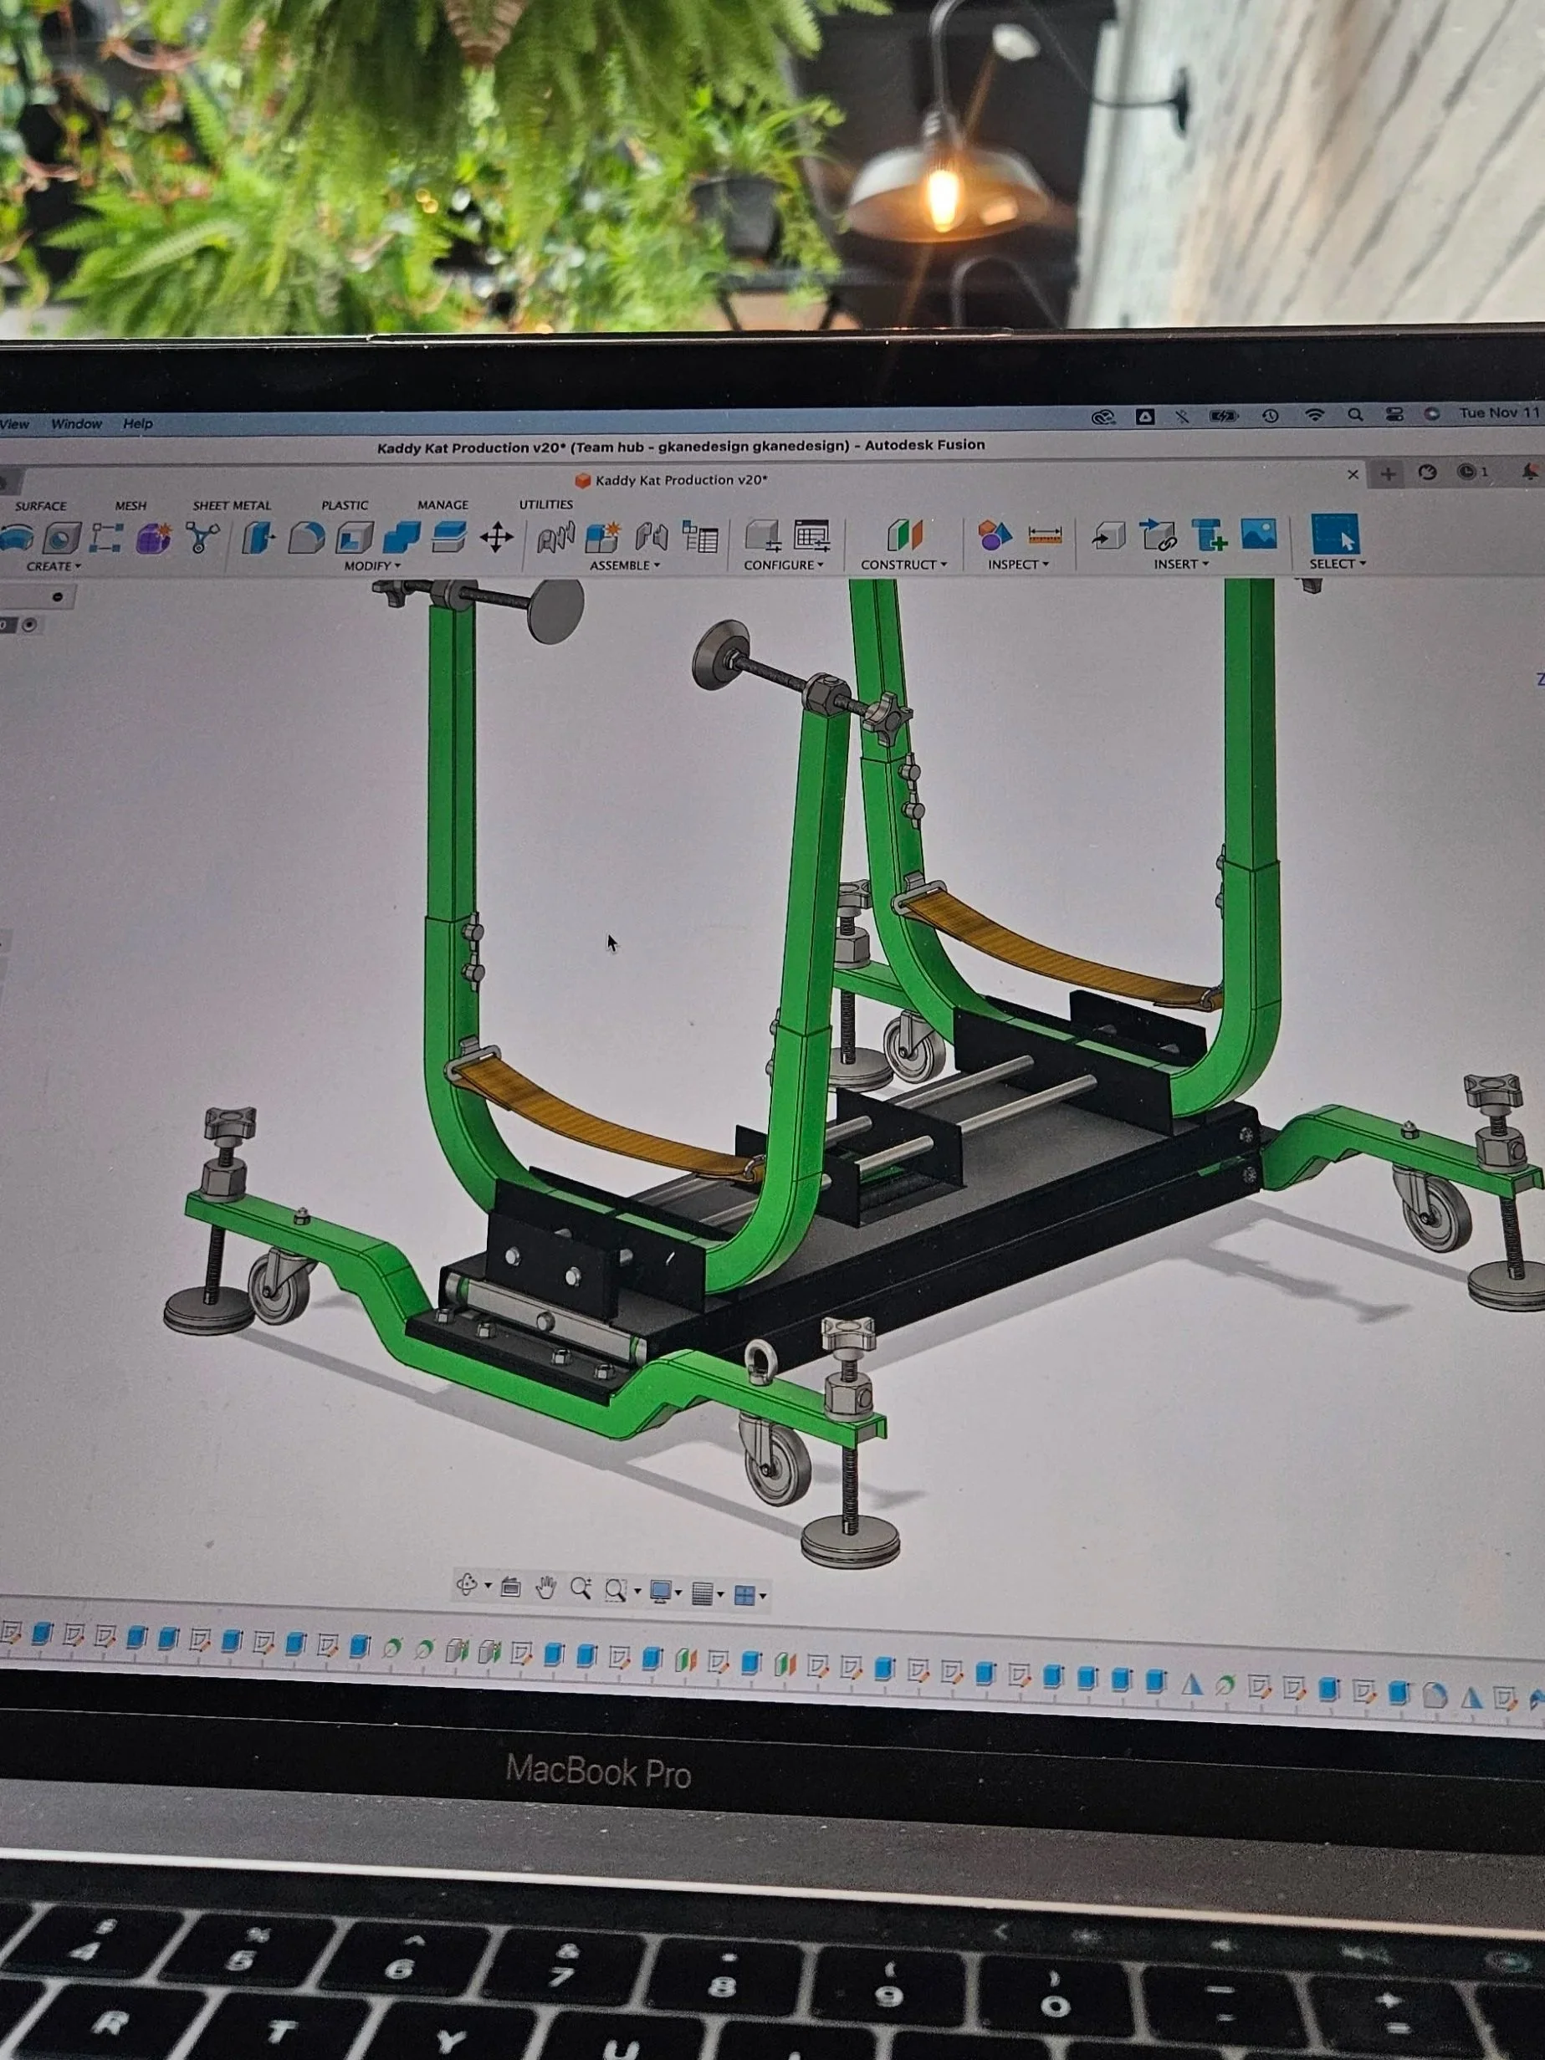This screenshot has height=2060, width=1545.
Task: Click the Zoom Window icon
Action: tap(615, 1590)
